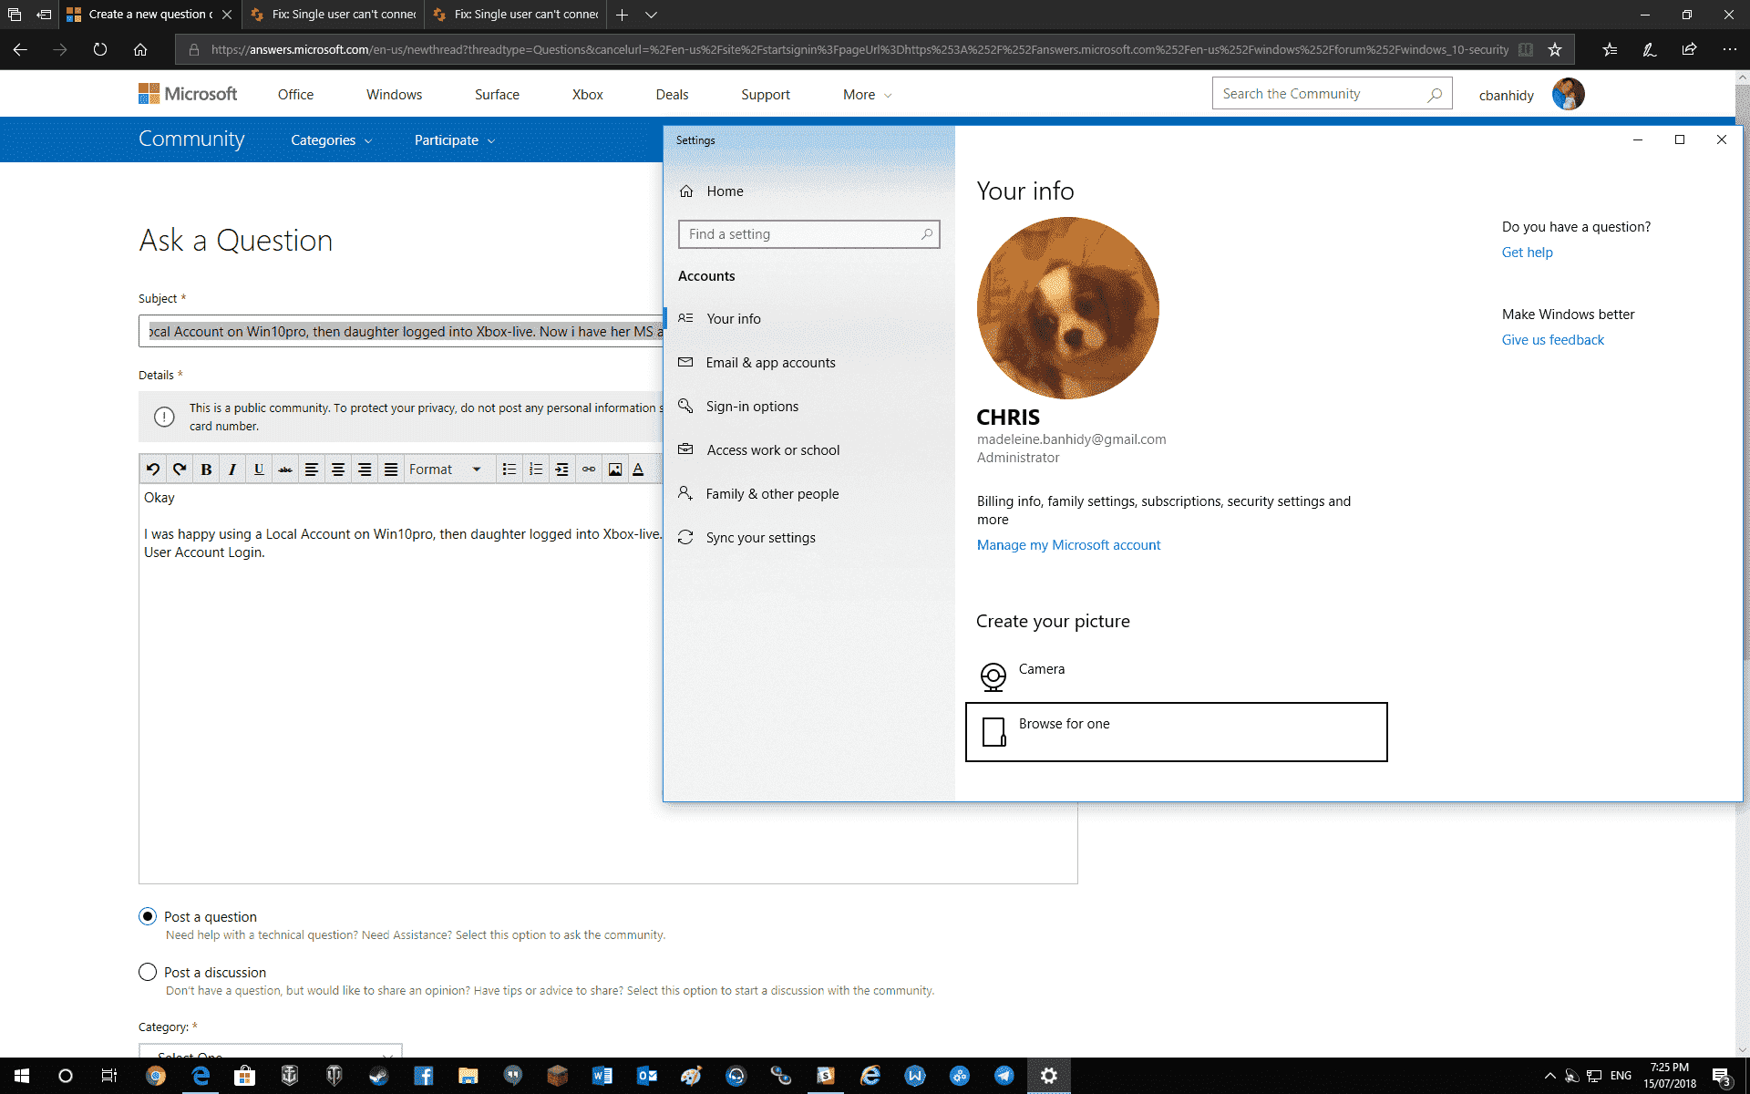Image resolution: width=1750 pixels, height=1094 pixels.
Task: Click the Search the Community field
Action: (1331, 93)
